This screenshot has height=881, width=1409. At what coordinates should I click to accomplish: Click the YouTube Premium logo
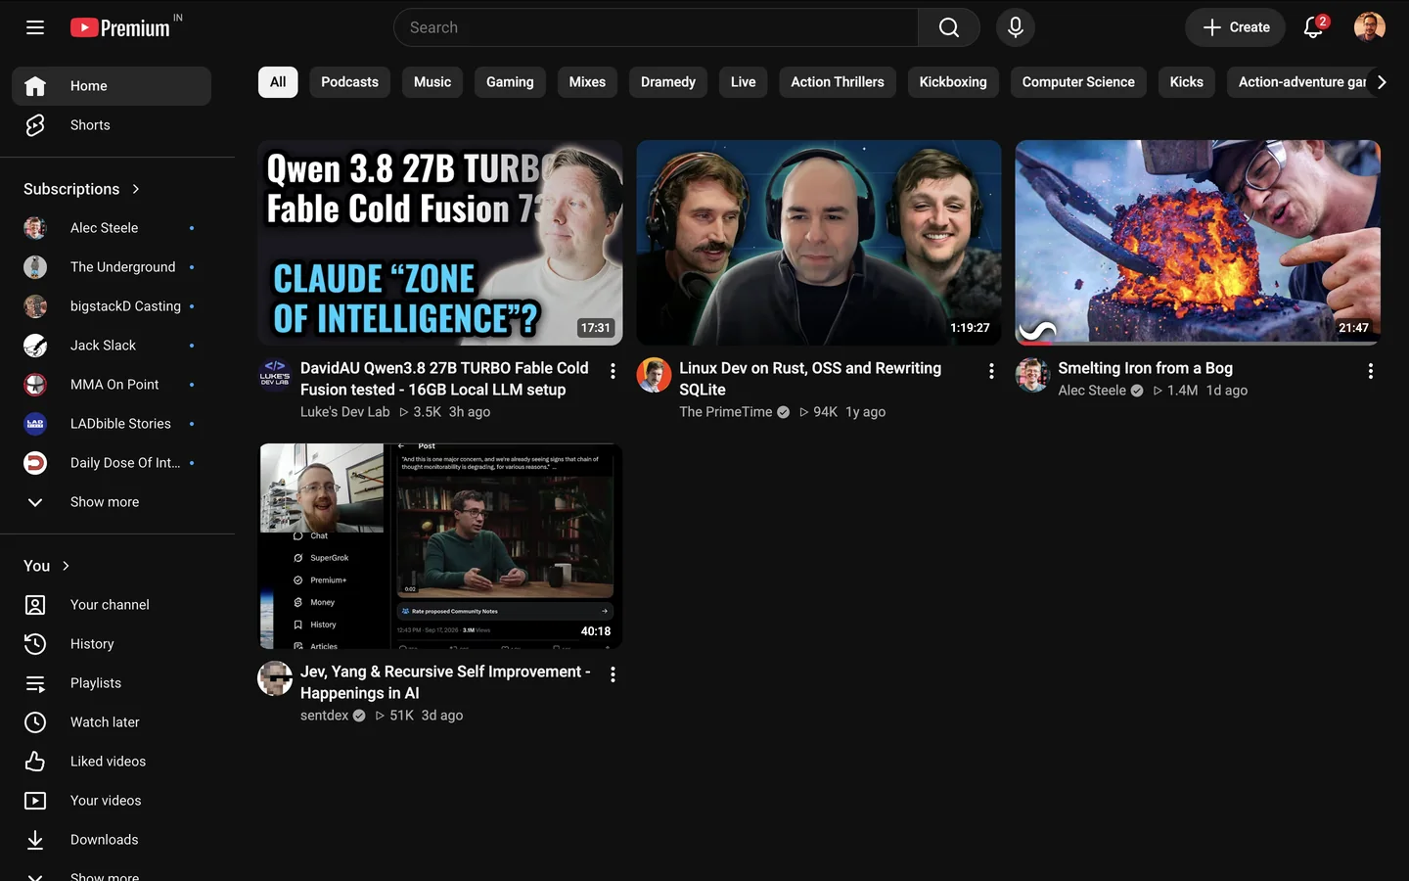point(121,27)
